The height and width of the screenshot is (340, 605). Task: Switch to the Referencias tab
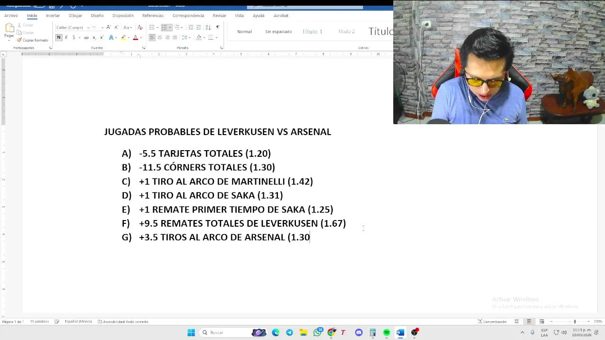[153, 16]
